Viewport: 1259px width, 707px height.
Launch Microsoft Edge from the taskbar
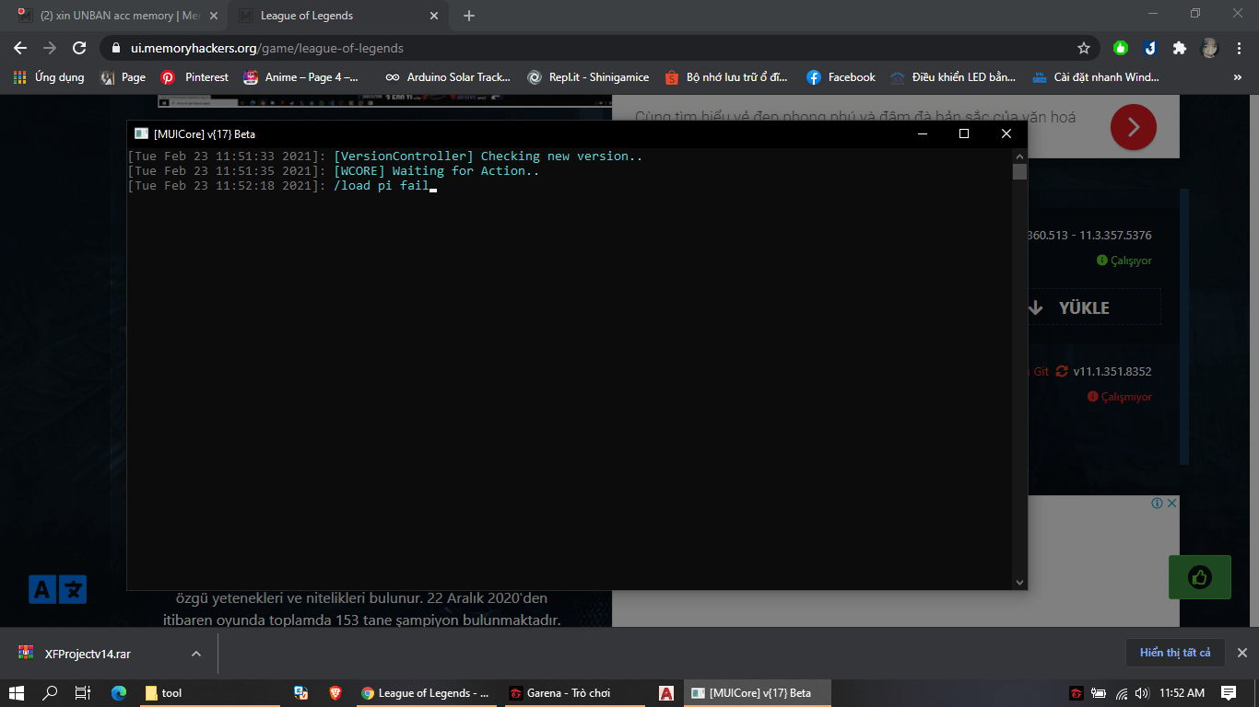118,692
